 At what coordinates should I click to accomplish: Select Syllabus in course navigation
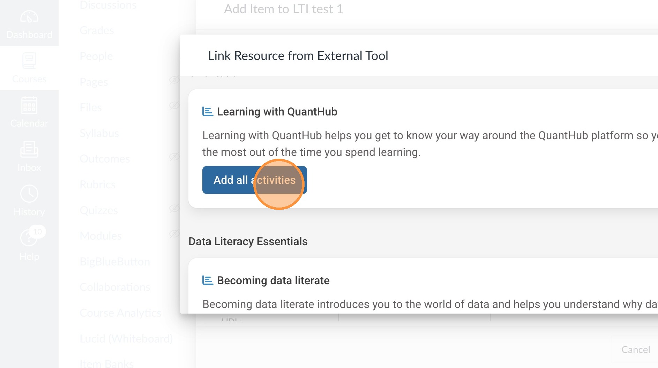(x=99, y=133)
